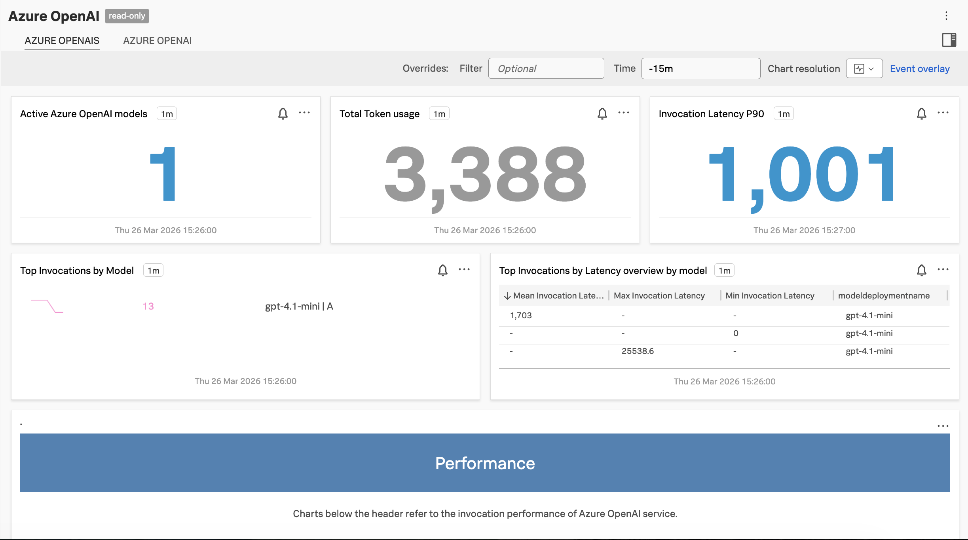Viewport: 968px width, 540px height.
Task: Open more options on Latency overview by model
Action: 943,270
